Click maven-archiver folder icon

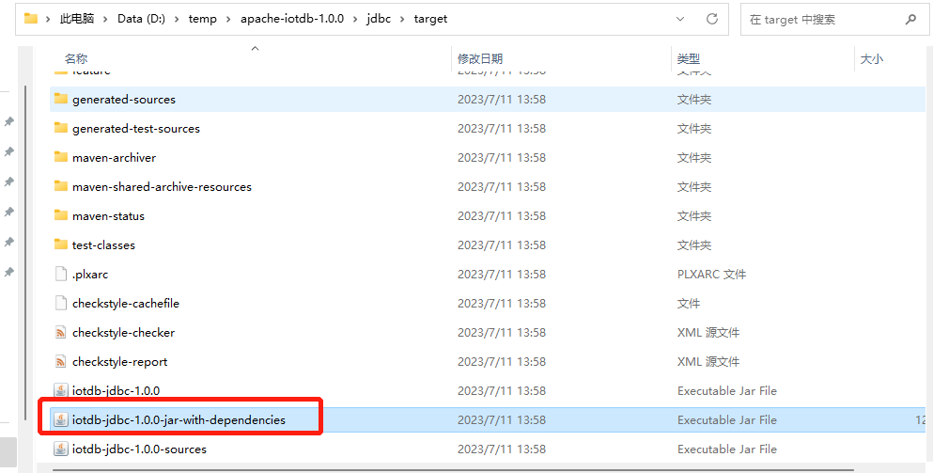(x=61, y=157)
